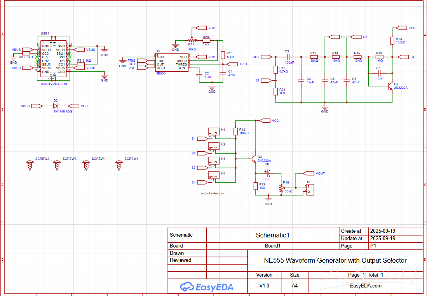Select resistor R13 100kΩ symbol

pos(392,41)
